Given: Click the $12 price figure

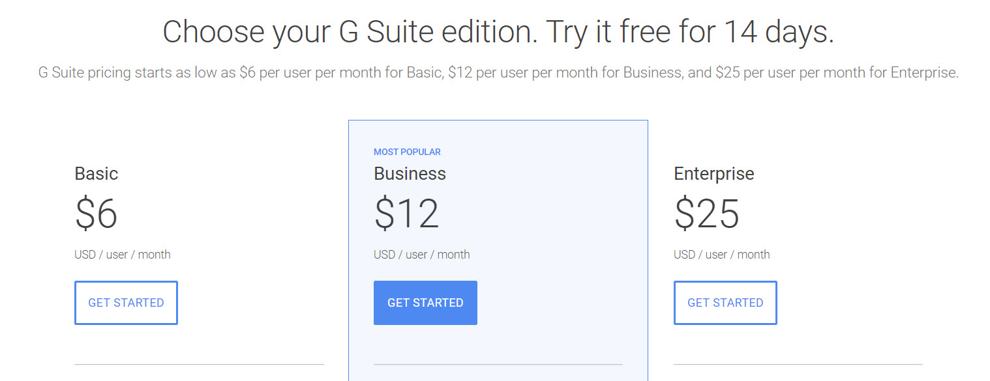Looking at the screenshot, I should (x=406, y=214).
